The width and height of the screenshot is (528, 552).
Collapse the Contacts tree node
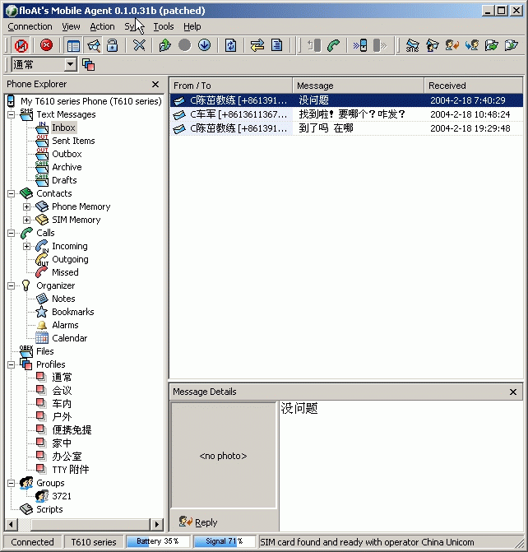pyautogui.click(x=12, y=193)
